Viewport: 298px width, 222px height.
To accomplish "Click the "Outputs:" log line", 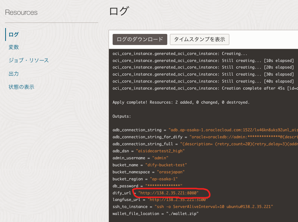I will 121,116.
